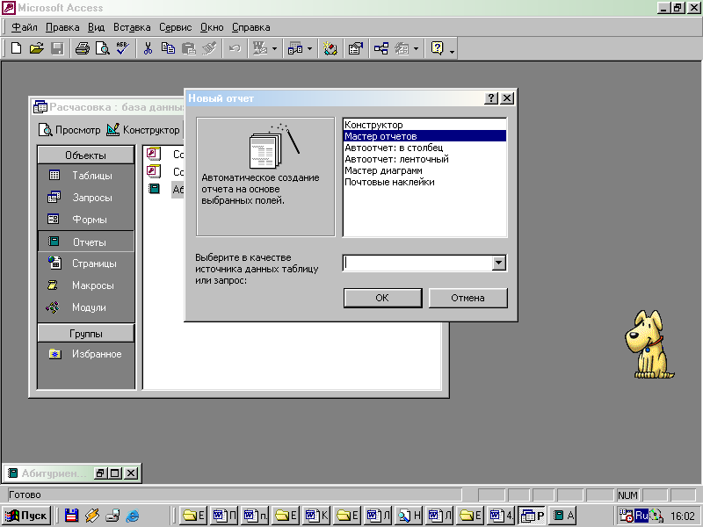Click Конструктор button in the database window
This screenshot has height=527, width=703.
(143, 130)
